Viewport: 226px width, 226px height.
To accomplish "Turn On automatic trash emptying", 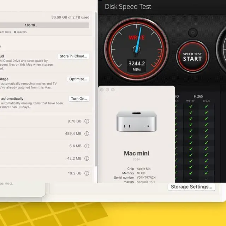I will point(79,99).
